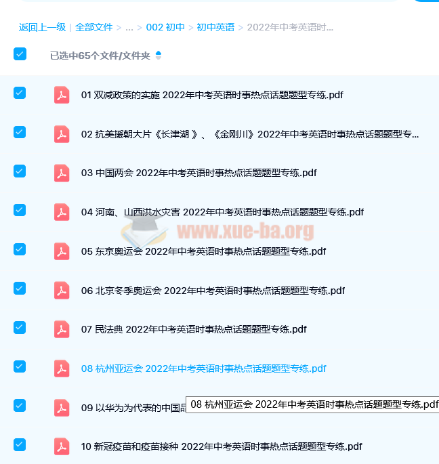Click 返回上一级 to go back
This screenshot has width=439, height=464.
pyautogui.click(x=42, y=28)
